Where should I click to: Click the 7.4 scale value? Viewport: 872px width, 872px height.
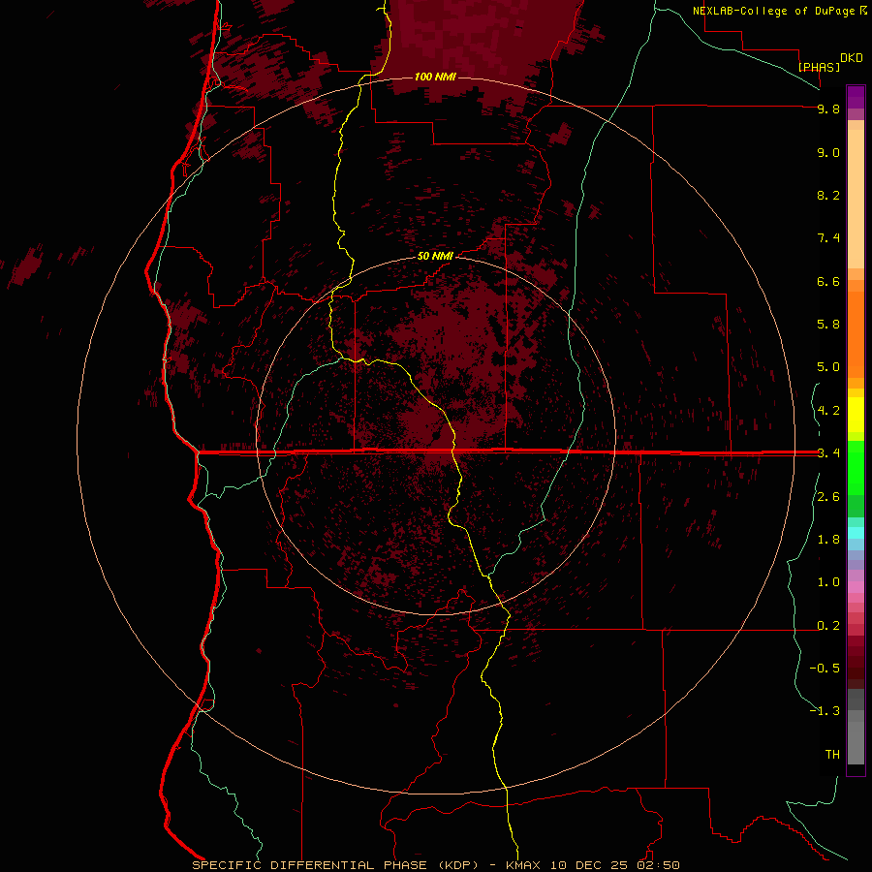[x=828, y=238]
